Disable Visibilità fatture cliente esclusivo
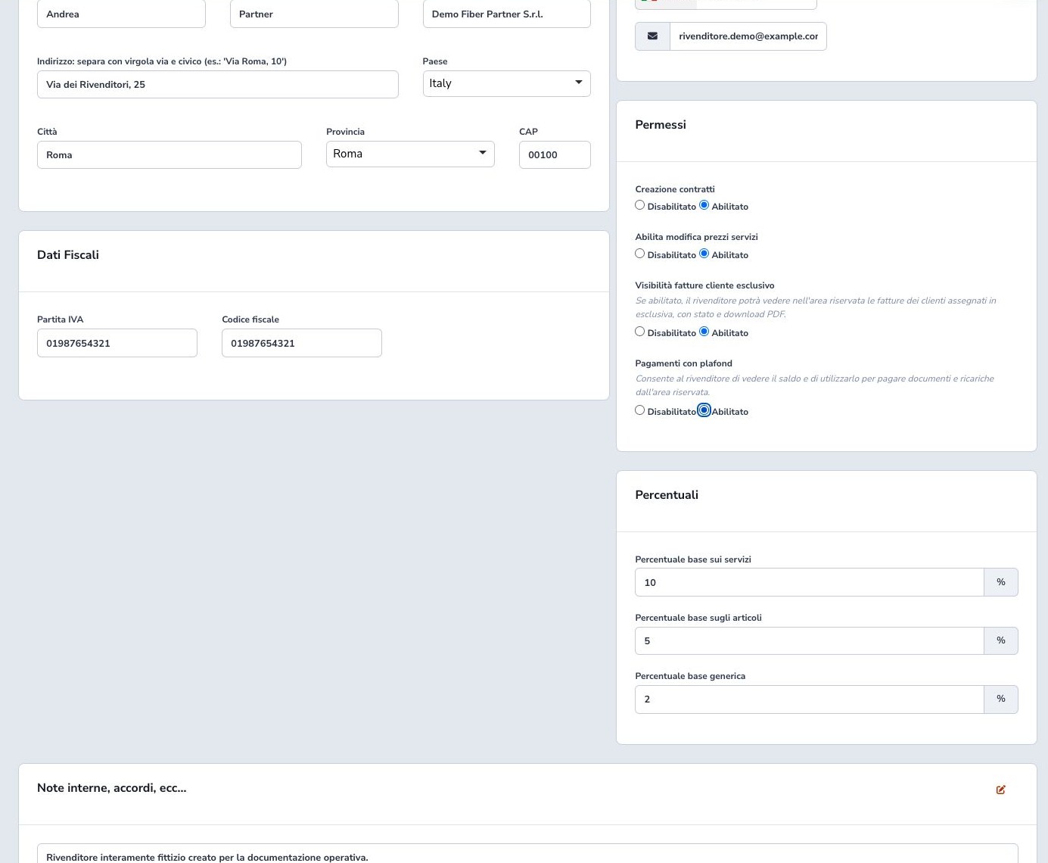The image size is (1048, 863). [x=640, y=332]
